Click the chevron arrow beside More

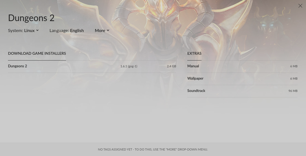(x=108, y=30)
